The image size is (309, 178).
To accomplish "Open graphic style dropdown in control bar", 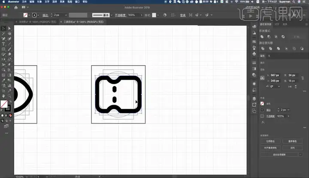I will pos(158,15).
